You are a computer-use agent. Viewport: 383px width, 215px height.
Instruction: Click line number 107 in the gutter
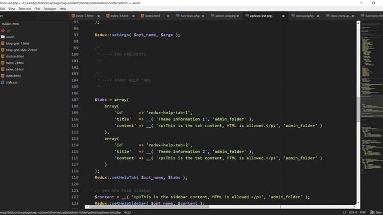coord(75,100)
